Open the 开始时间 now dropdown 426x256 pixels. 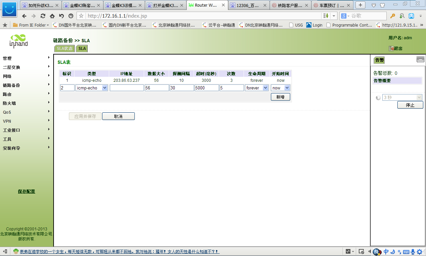pyautogui.click(x=280, y=88)
